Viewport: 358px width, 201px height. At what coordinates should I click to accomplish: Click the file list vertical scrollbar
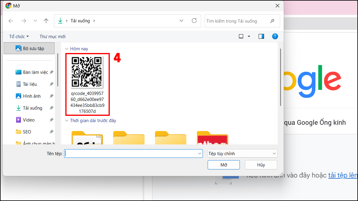click(280, 77)
